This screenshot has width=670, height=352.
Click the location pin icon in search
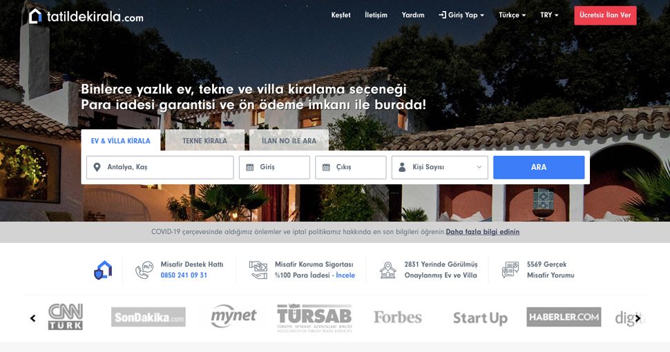click(97, 167)
